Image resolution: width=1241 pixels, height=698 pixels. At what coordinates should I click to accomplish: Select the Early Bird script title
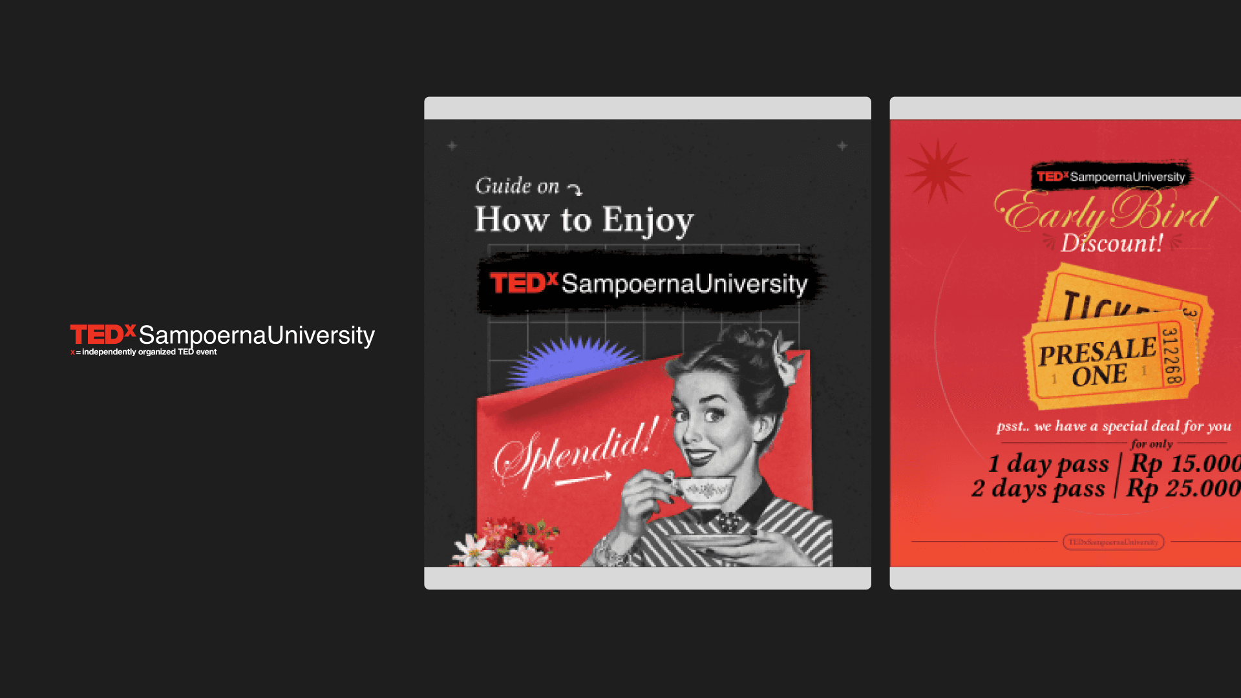[x=1107, y=212]
